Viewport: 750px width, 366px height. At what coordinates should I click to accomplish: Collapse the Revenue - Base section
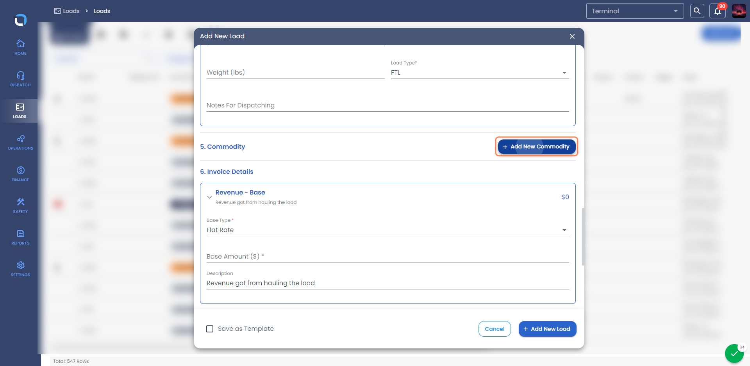[210, 197]
